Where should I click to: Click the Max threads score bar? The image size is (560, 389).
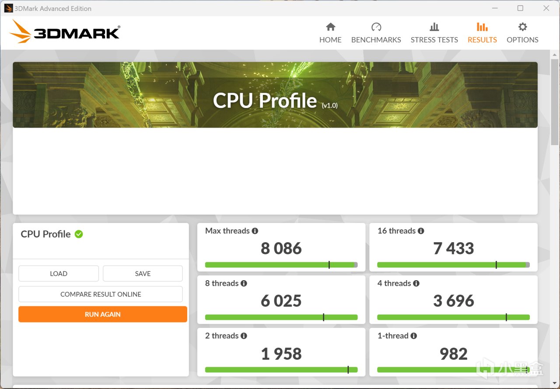click(281, 265)
